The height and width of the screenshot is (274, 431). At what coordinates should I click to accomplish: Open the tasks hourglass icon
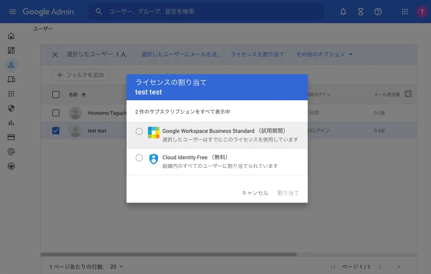tap(361, 12)
